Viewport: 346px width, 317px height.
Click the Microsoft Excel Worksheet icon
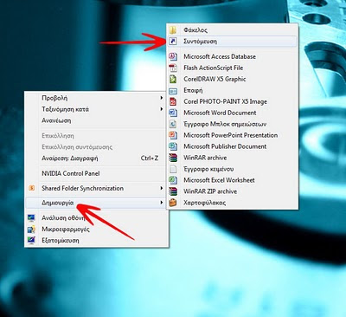pos(173,180)
